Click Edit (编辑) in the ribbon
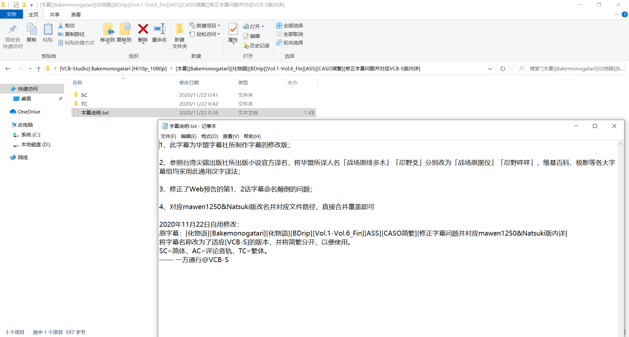Image resolution: width=629 pixels, height=337 pixels. [252, 36]
